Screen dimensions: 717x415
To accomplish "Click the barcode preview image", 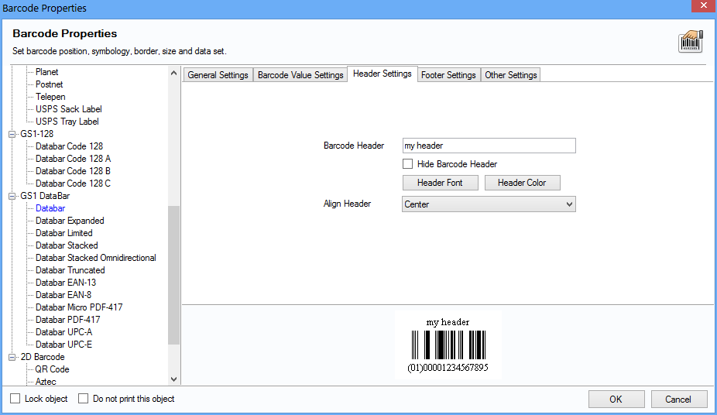I will pyautogui.click(x=448, y=345).
